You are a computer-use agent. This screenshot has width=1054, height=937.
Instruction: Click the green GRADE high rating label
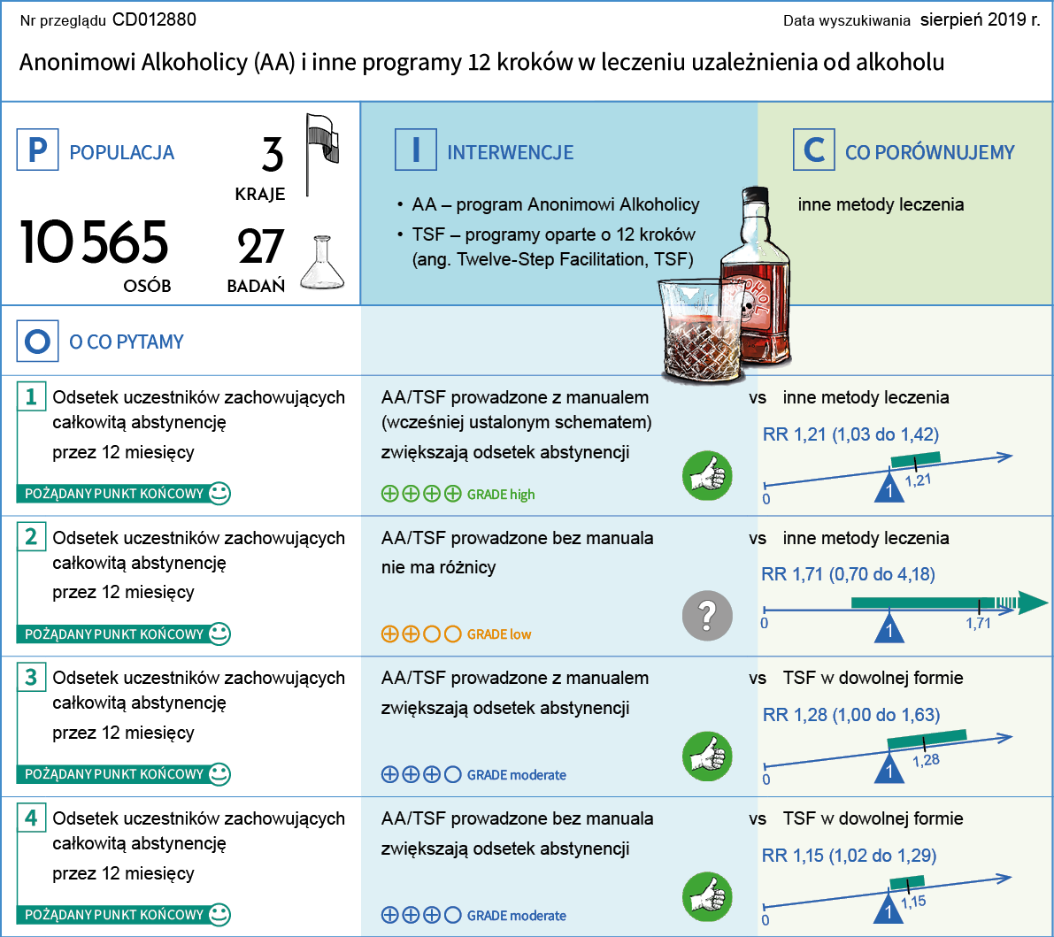[501, 495]
